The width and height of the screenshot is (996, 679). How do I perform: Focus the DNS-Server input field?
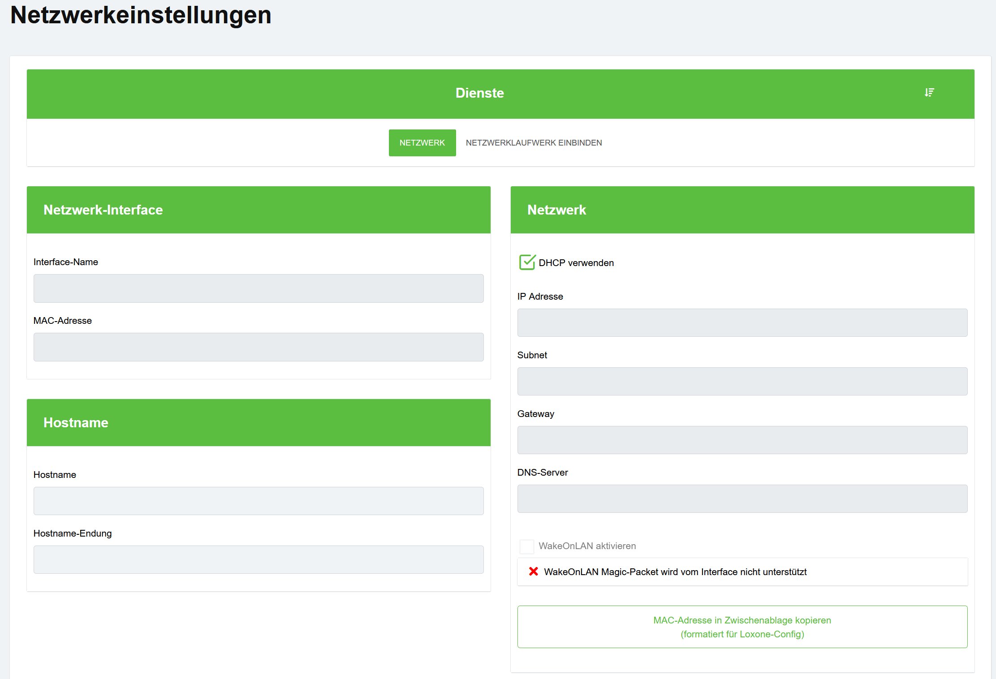coord(742,499)
